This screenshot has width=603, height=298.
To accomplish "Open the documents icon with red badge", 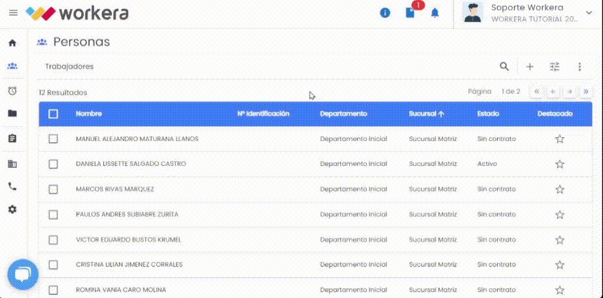I will click(411, 13).
